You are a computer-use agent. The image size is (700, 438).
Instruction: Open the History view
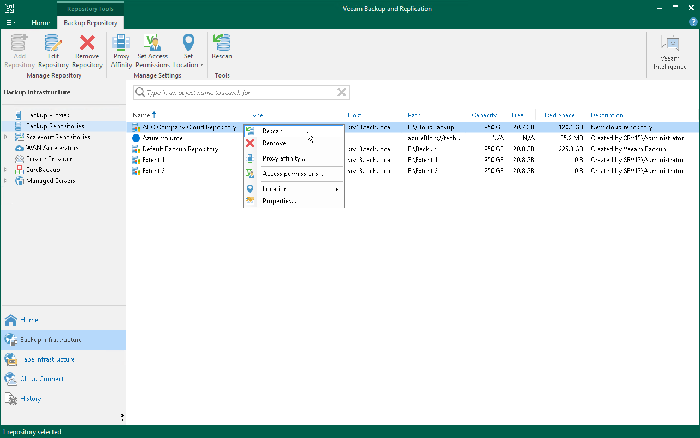(x=28, y=398)
